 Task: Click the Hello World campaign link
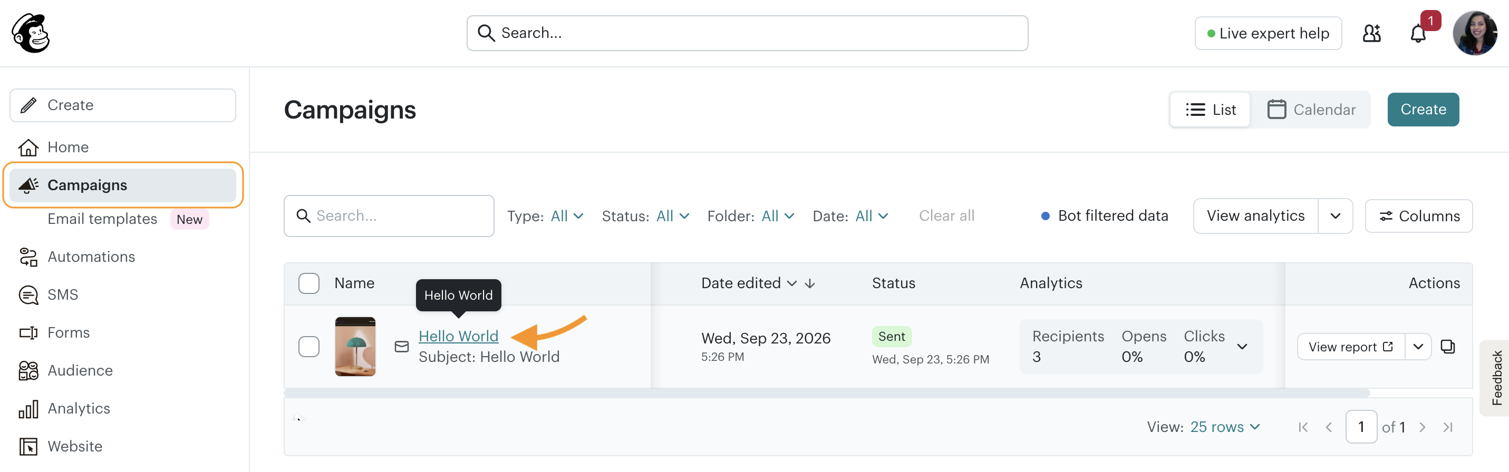(458, 336)
